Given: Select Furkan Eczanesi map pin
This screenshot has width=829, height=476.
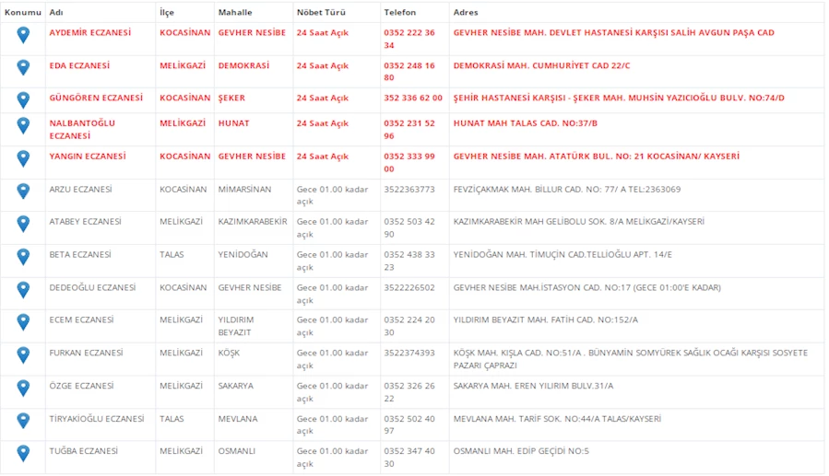Looking at the screenshot, I should click(x=23, y=355).
